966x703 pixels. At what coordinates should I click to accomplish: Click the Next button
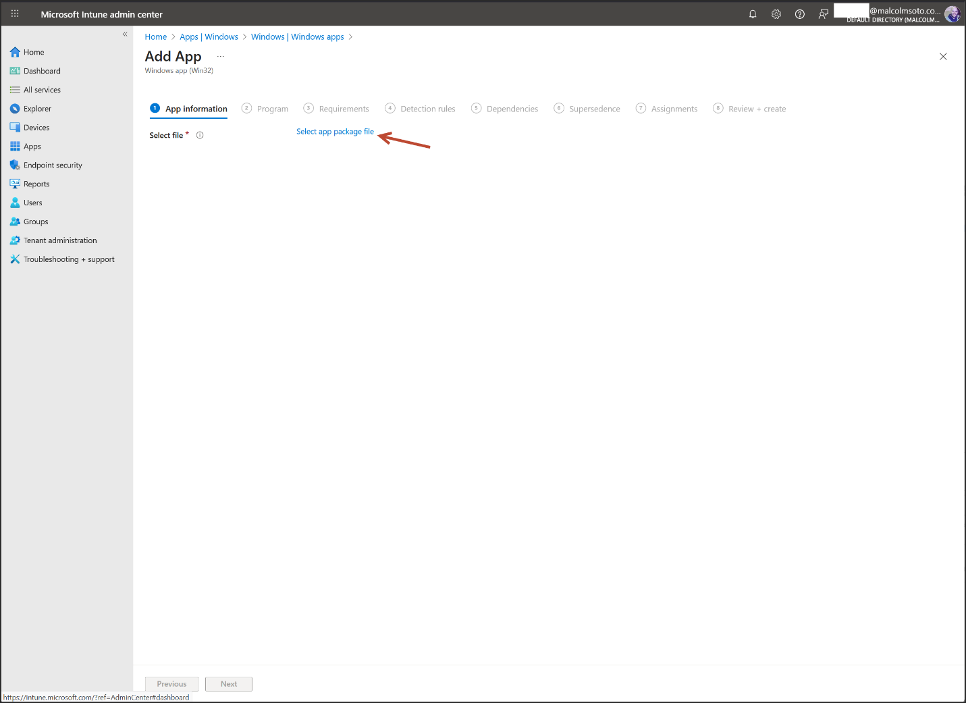click(x=228, y=683)
